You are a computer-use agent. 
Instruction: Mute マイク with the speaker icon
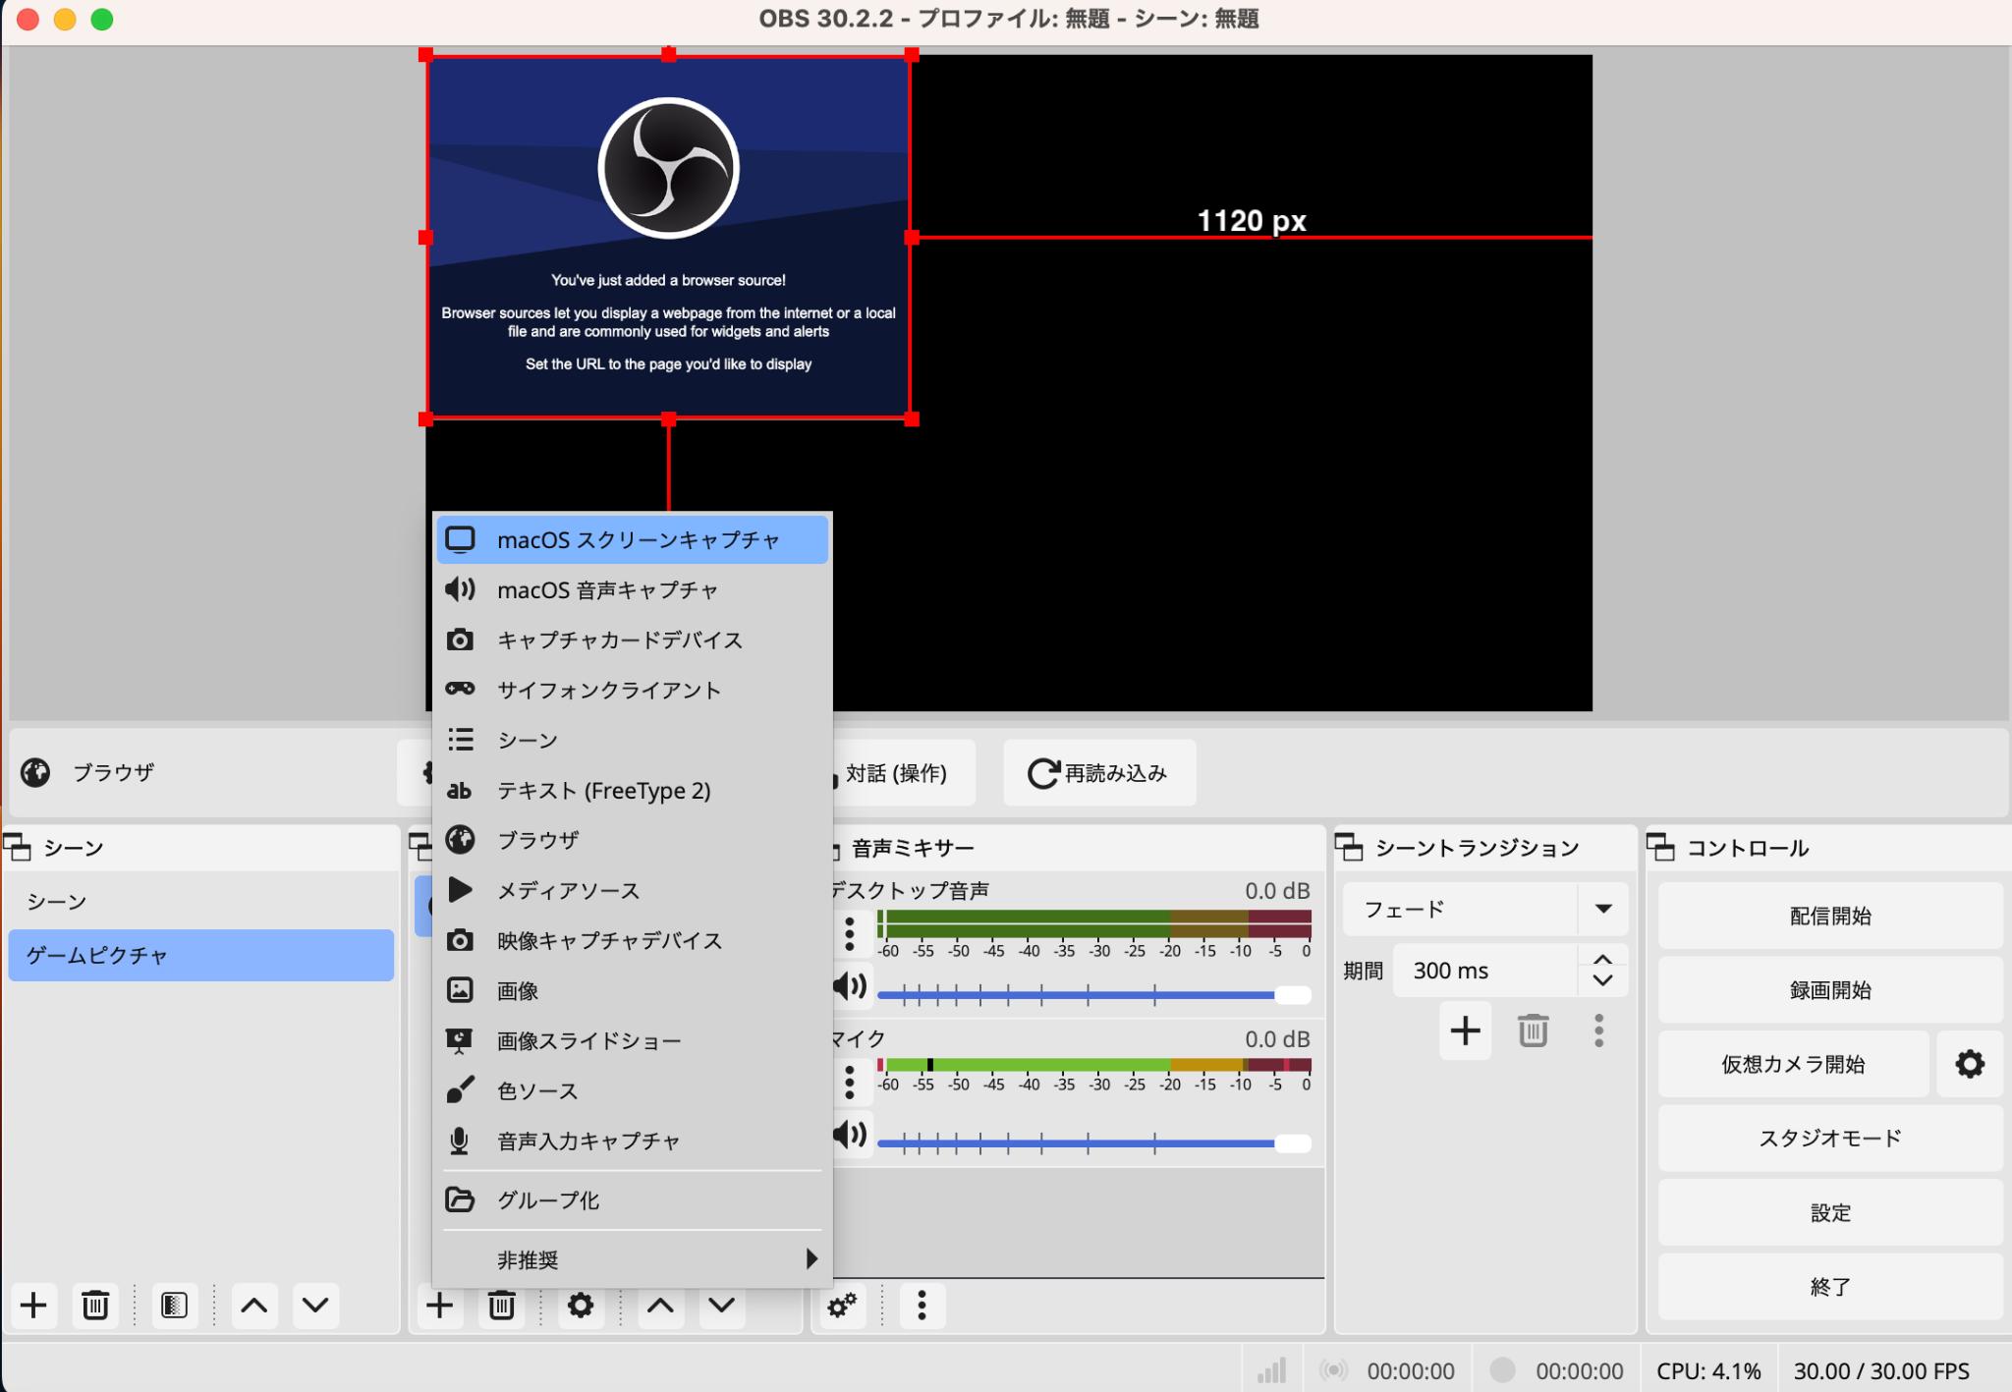851,1135
